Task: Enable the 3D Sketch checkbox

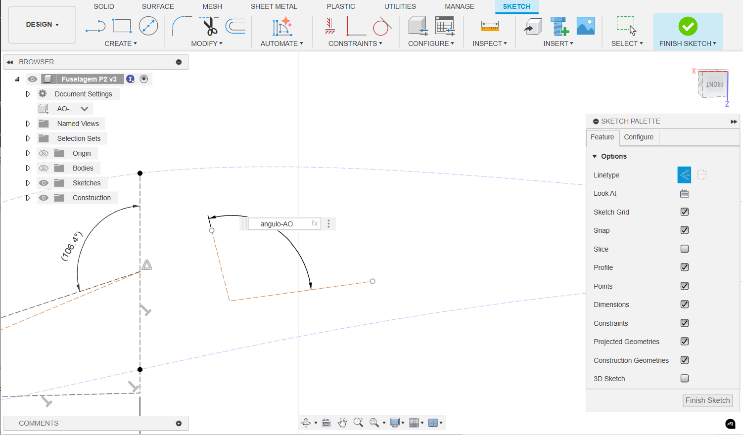Action: [x=684, y=379]
